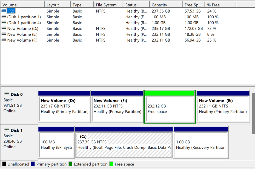255x169 pixels.
Task: Click the 100 MB capacity cell
Action: coord(159,17)
